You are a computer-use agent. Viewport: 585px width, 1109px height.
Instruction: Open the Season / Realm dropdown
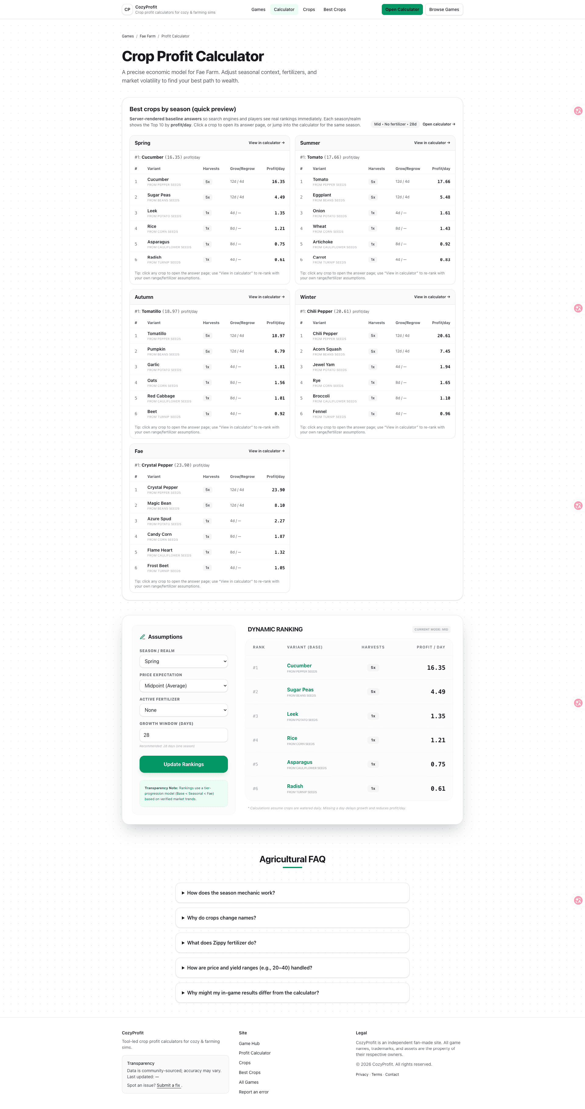[x=183, y=661]
